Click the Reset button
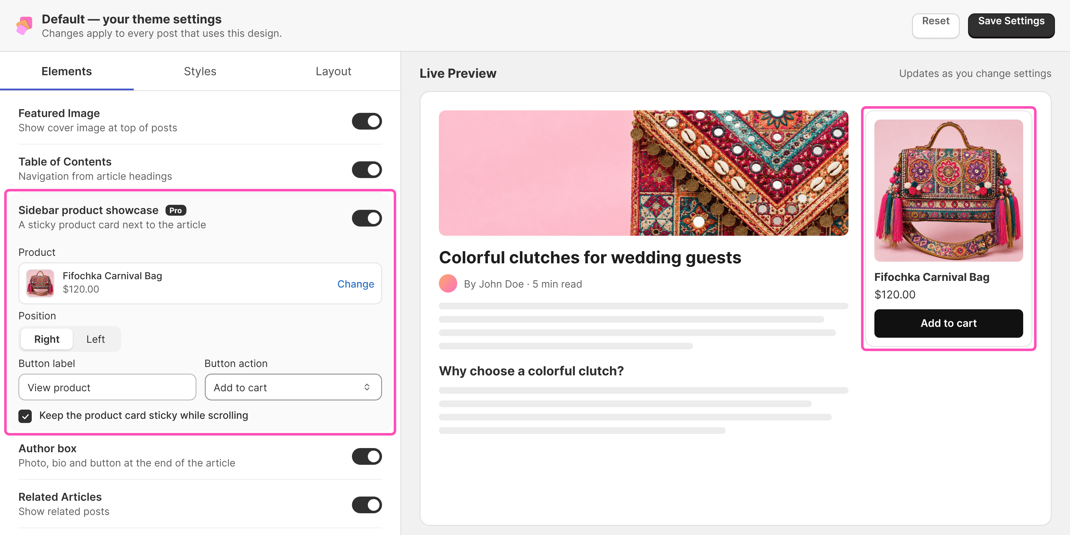Viewport: 1070px width, 535px height. point(935,25)
